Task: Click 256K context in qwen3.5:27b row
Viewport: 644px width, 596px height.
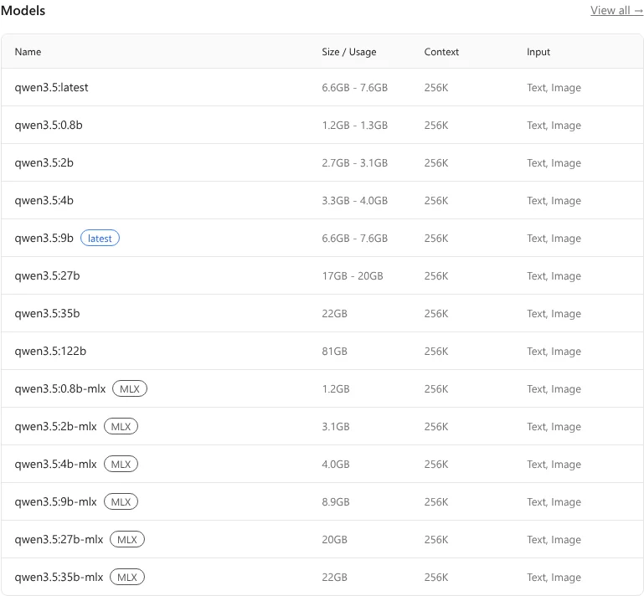Action: click(436, 275)
